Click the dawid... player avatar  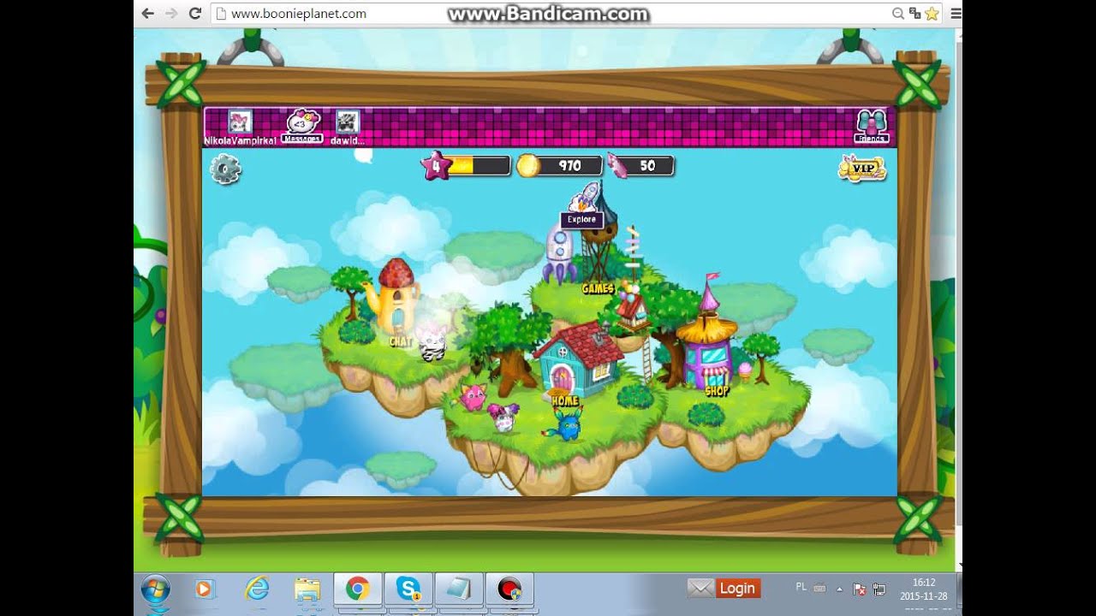click(347, 121)
